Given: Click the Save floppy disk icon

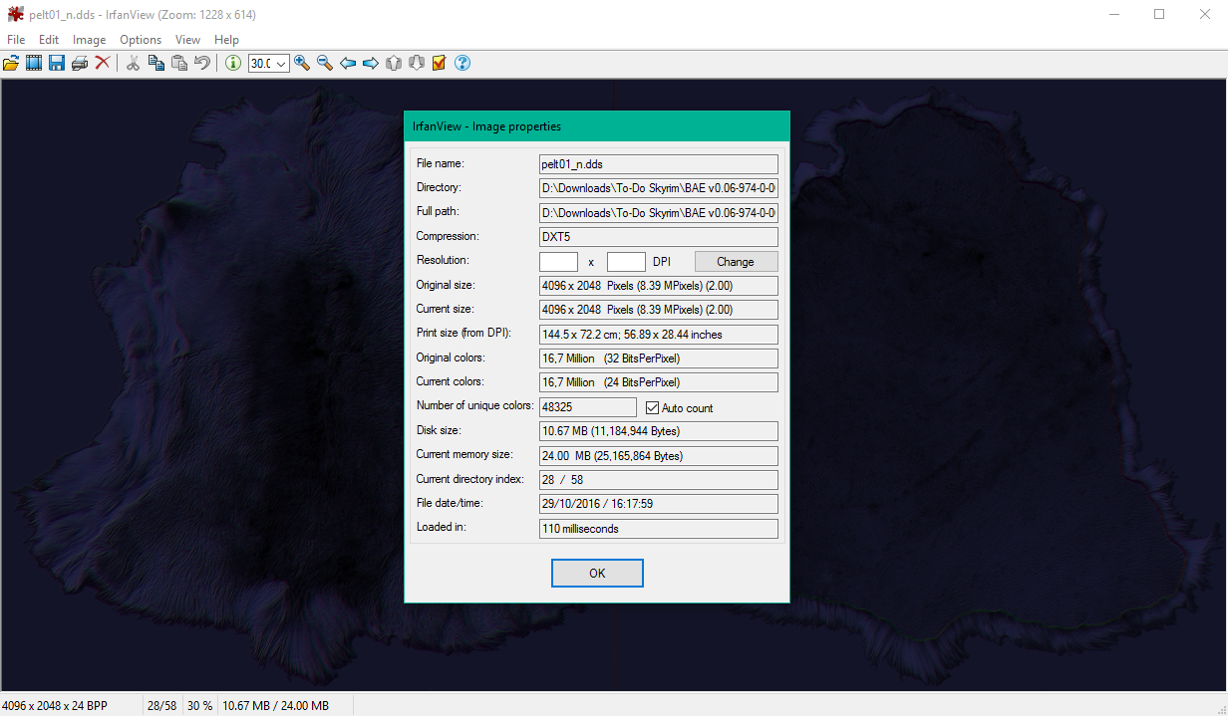Looking at the screenshot, I should click(57, 64).
